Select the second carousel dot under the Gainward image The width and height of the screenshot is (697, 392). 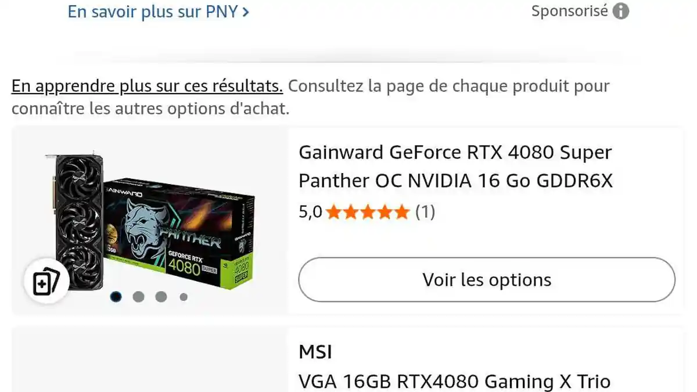pyautogui.click(x=138, y=297)
